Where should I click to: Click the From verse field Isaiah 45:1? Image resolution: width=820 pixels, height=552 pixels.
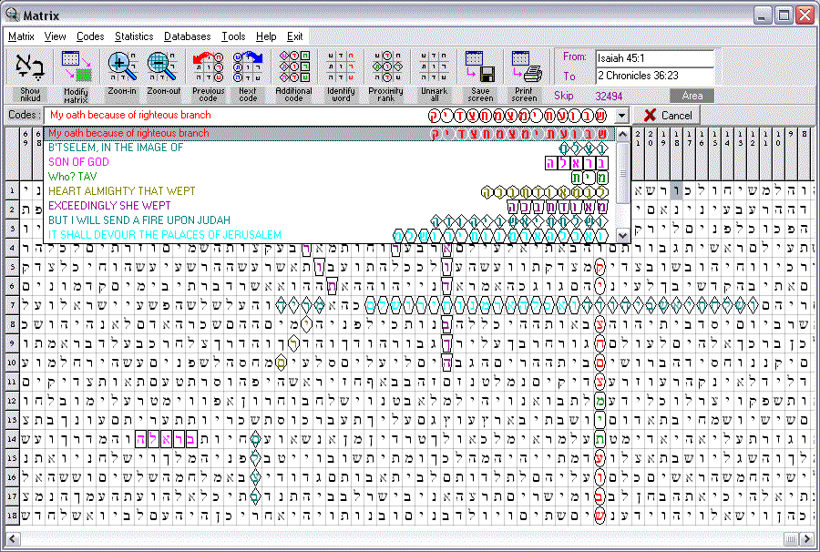pos(653,57)
